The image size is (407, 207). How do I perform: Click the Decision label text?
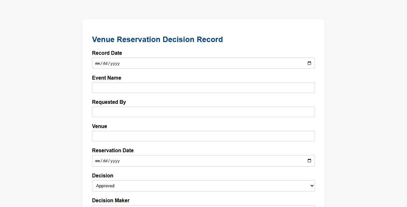tap(103, 176)
